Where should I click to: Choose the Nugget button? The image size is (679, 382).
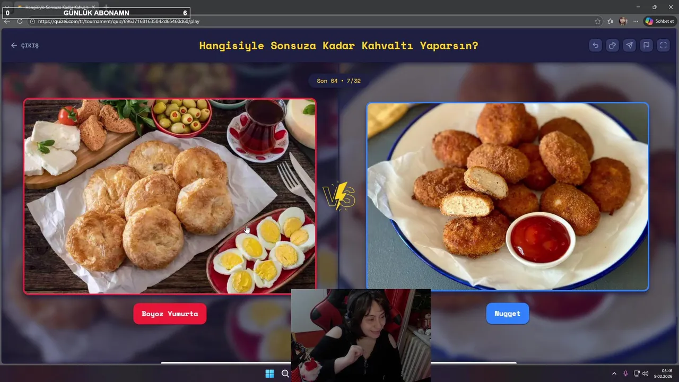[x=507, y=314]
